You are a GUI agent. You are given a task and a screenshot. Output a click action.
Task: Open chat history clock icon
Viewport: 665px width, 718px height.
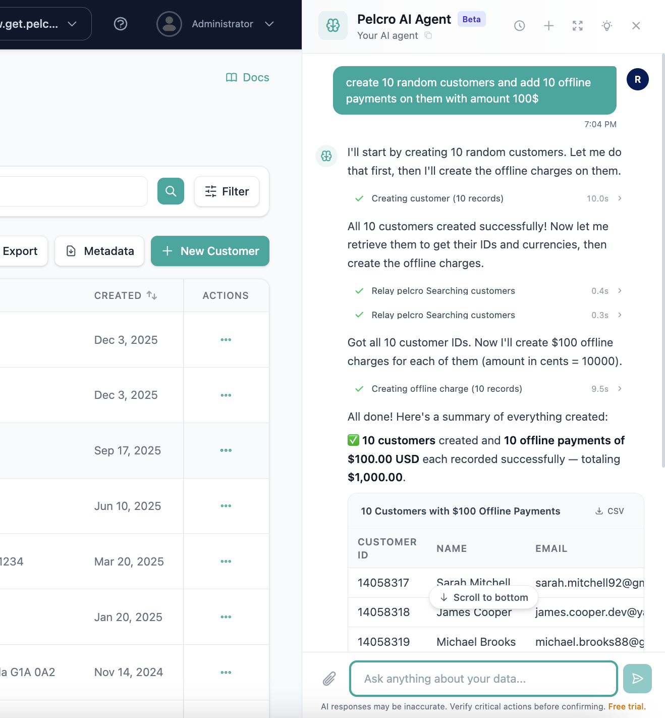[520, 26]
